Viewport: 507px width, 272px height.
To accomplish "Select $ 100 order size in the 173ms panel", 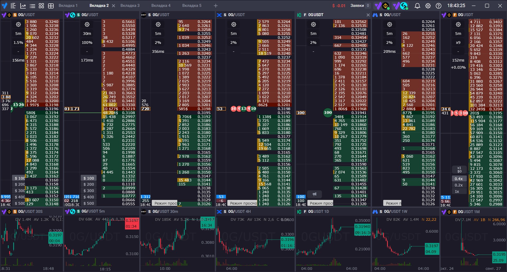I will tap(89, 178).
